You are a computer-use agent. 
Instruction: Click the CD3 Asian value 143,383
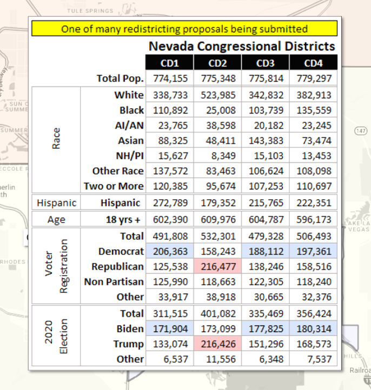265,141
